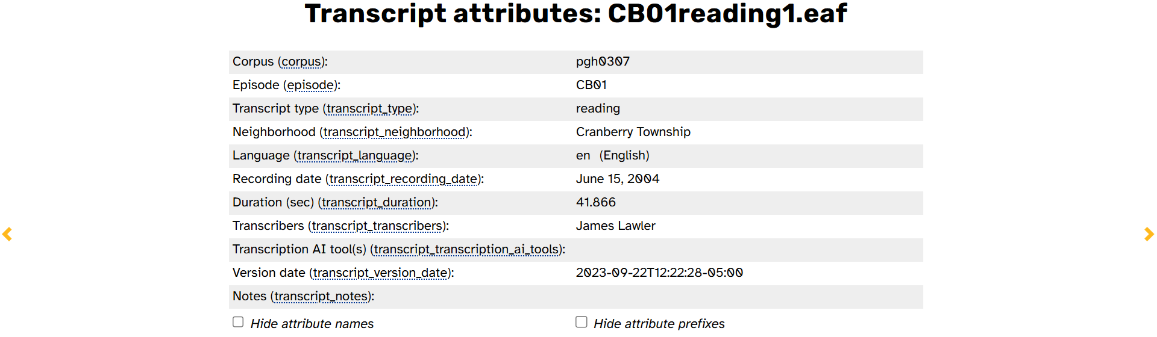Screen dimensions: 1157x337
Task: Click the transcript_transcribers attribute name
Action: coord(377,226)
